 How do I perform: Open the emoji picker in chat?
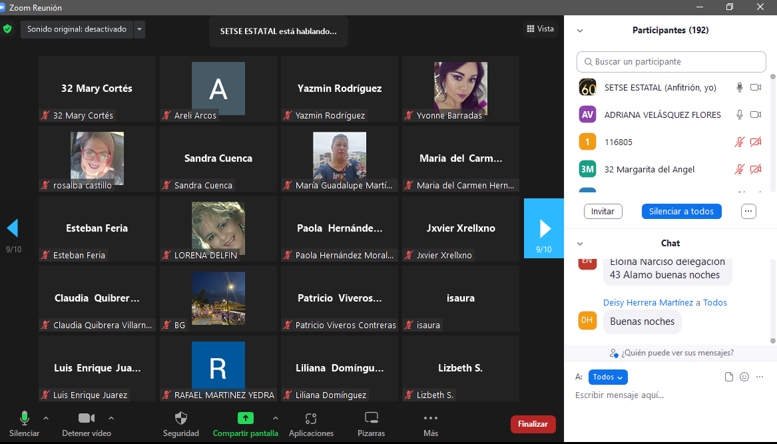(744, 377)
